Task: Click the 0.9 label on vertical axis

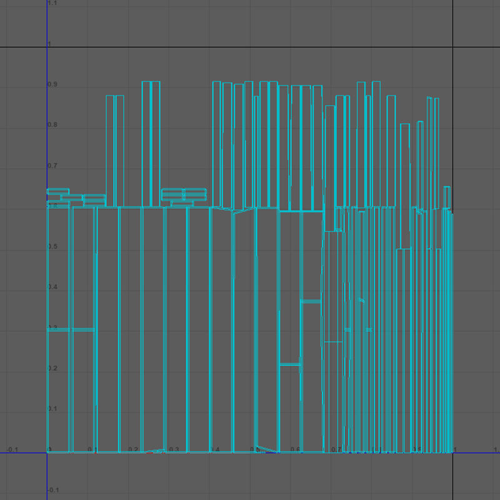Action: click(52, 84)
